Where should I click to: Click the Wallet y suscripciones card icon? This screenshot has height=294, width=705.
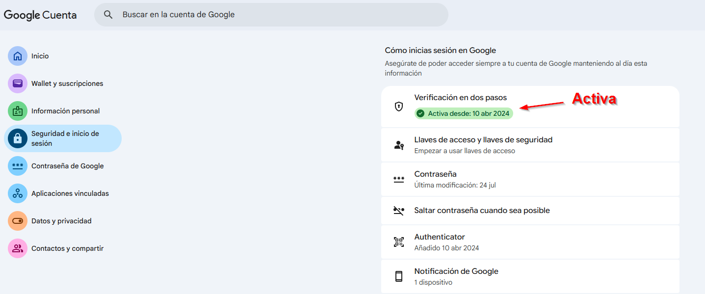point(18,83)
